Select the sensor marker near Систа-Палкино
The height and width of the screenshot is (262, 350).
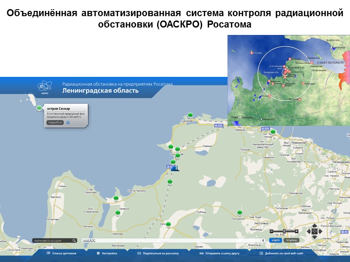click(x=116, y=198)
